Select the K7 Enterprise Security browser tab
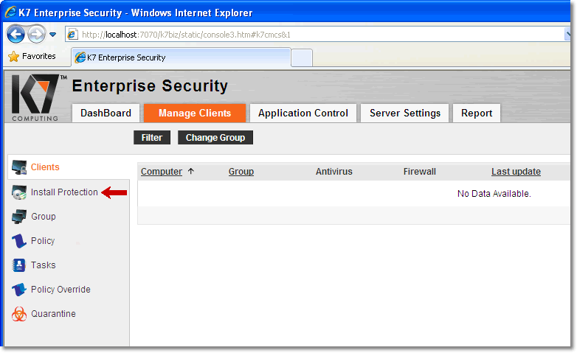 (x=181, y=57)
